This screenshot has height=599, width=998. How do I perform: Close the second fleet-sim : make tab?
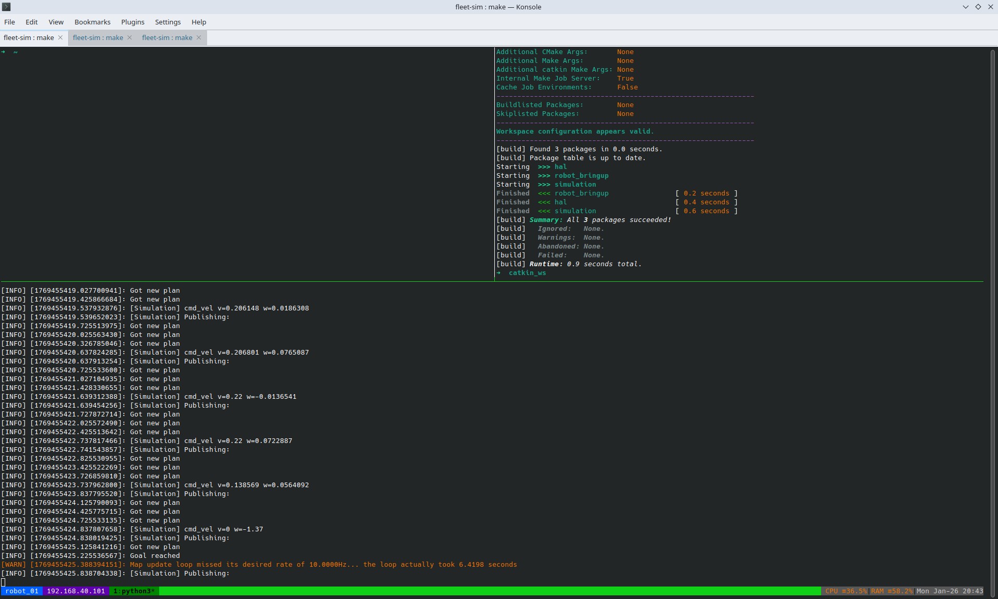(130, 37)
